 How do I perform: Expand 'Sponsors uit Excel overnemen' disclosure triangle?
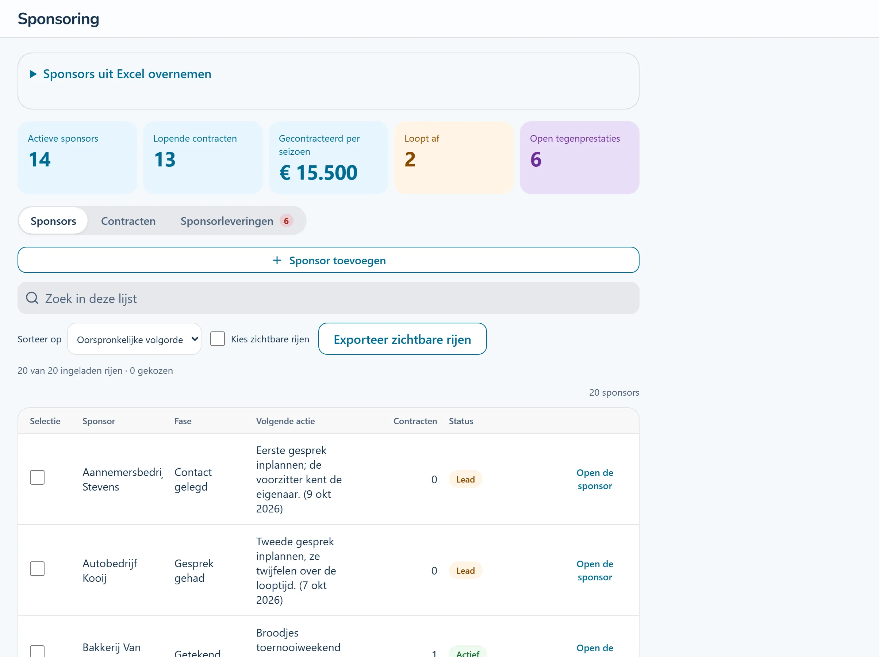click(x=33, y=74)
